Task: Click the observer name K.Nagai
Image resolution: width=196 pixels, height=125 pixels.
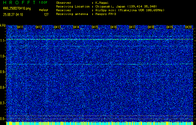Action: tap(102, 3)
